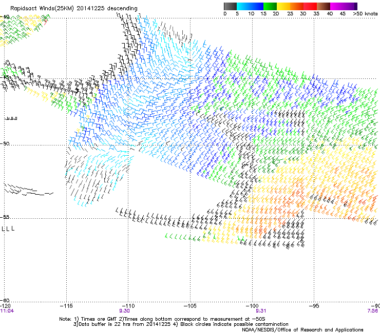Click legend tick label '40'
The width and height of the screenshot is (380, 333).
pyautogui.click(x=330, y=14)
